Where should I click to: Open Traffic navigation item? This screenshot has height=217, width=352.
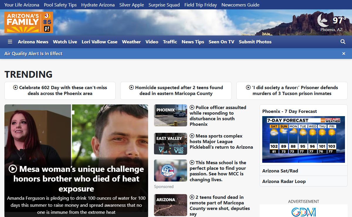tap(170, 42)
